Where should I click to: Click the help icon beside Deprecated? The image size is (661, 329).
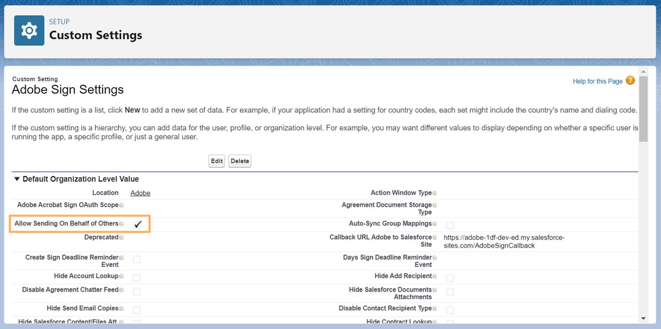point(121,238)
